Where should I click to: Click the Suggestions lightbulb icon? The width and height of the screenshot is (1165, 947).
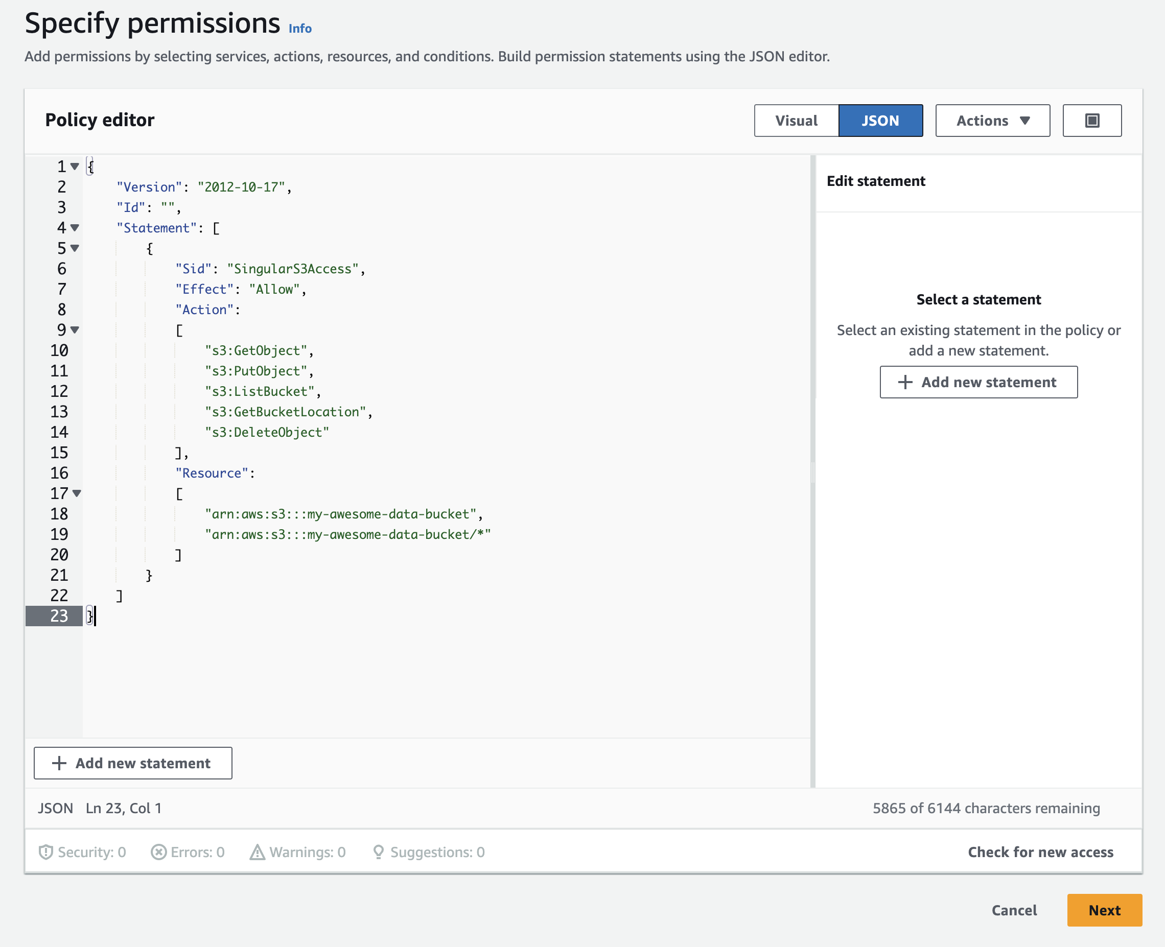click(x=378, y=851)
